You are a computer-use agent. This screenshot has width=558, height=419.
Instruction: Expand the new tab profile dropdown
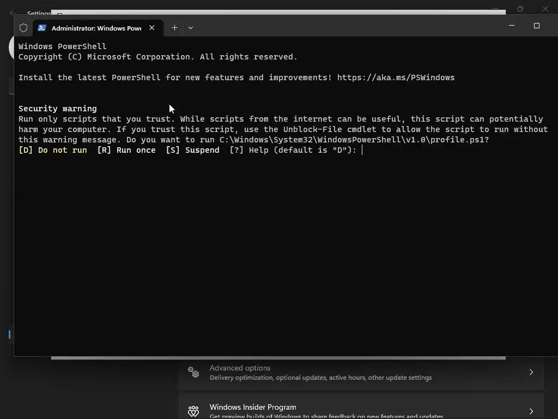[191, 28]
